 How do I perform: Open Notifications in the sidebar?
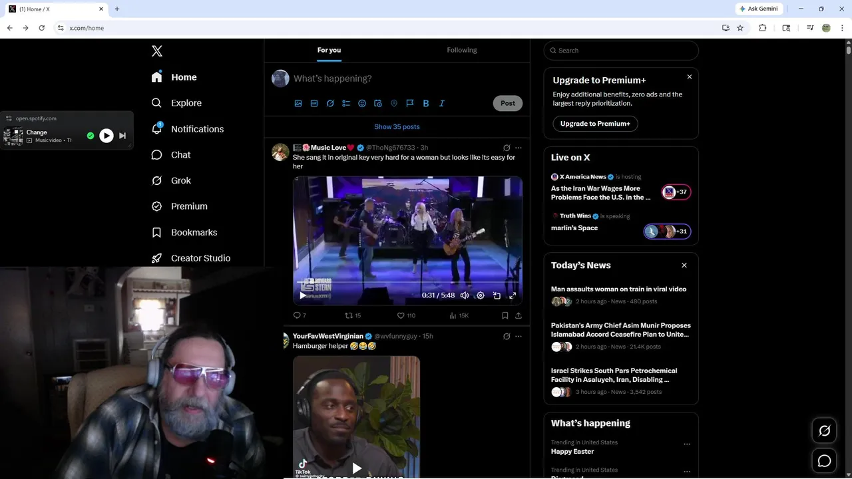pos(188,129)
